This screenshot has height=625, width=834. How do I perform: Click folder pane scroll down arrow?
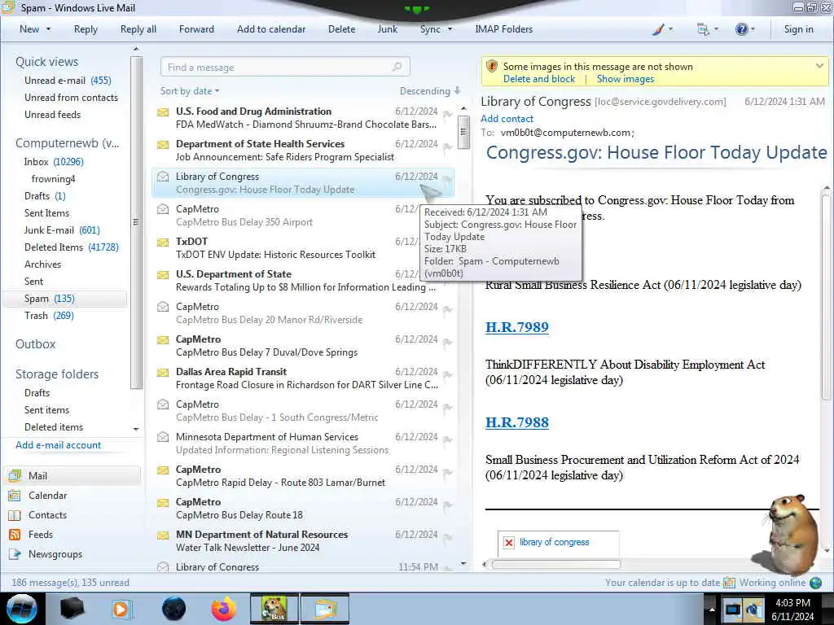tap(136, 429)
